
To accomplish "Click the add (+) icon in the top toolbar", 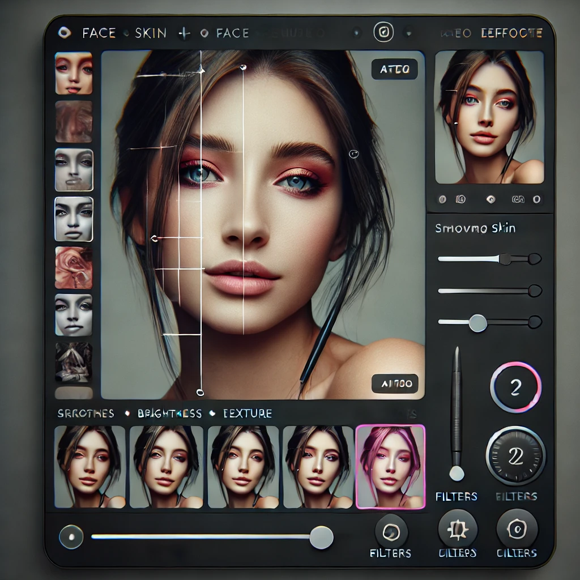I will click(x=184, y=33).
